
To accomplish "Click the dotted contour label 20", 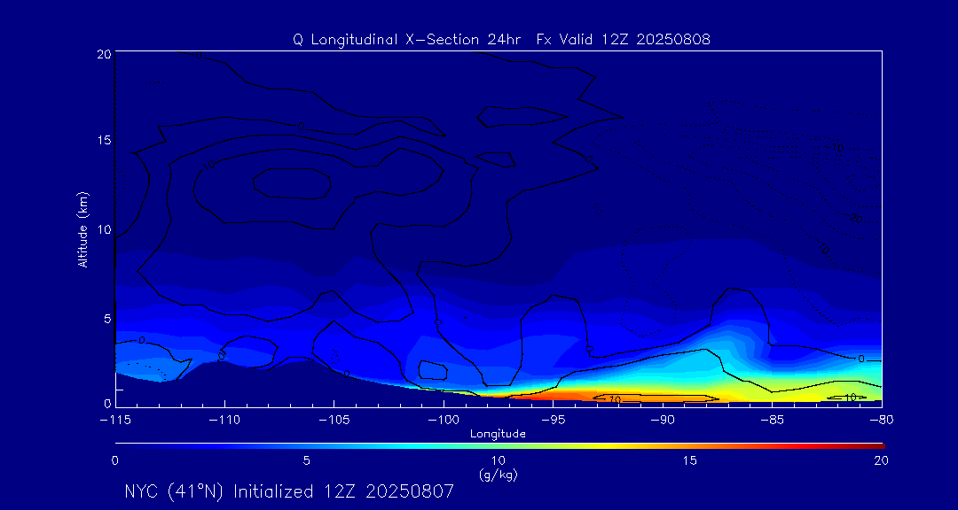I will click(x=856, y=219).
